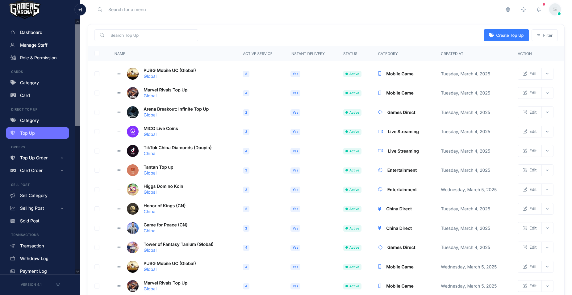
Task: Open Sell Category in sidebar
Action: (x=37, y=196)
